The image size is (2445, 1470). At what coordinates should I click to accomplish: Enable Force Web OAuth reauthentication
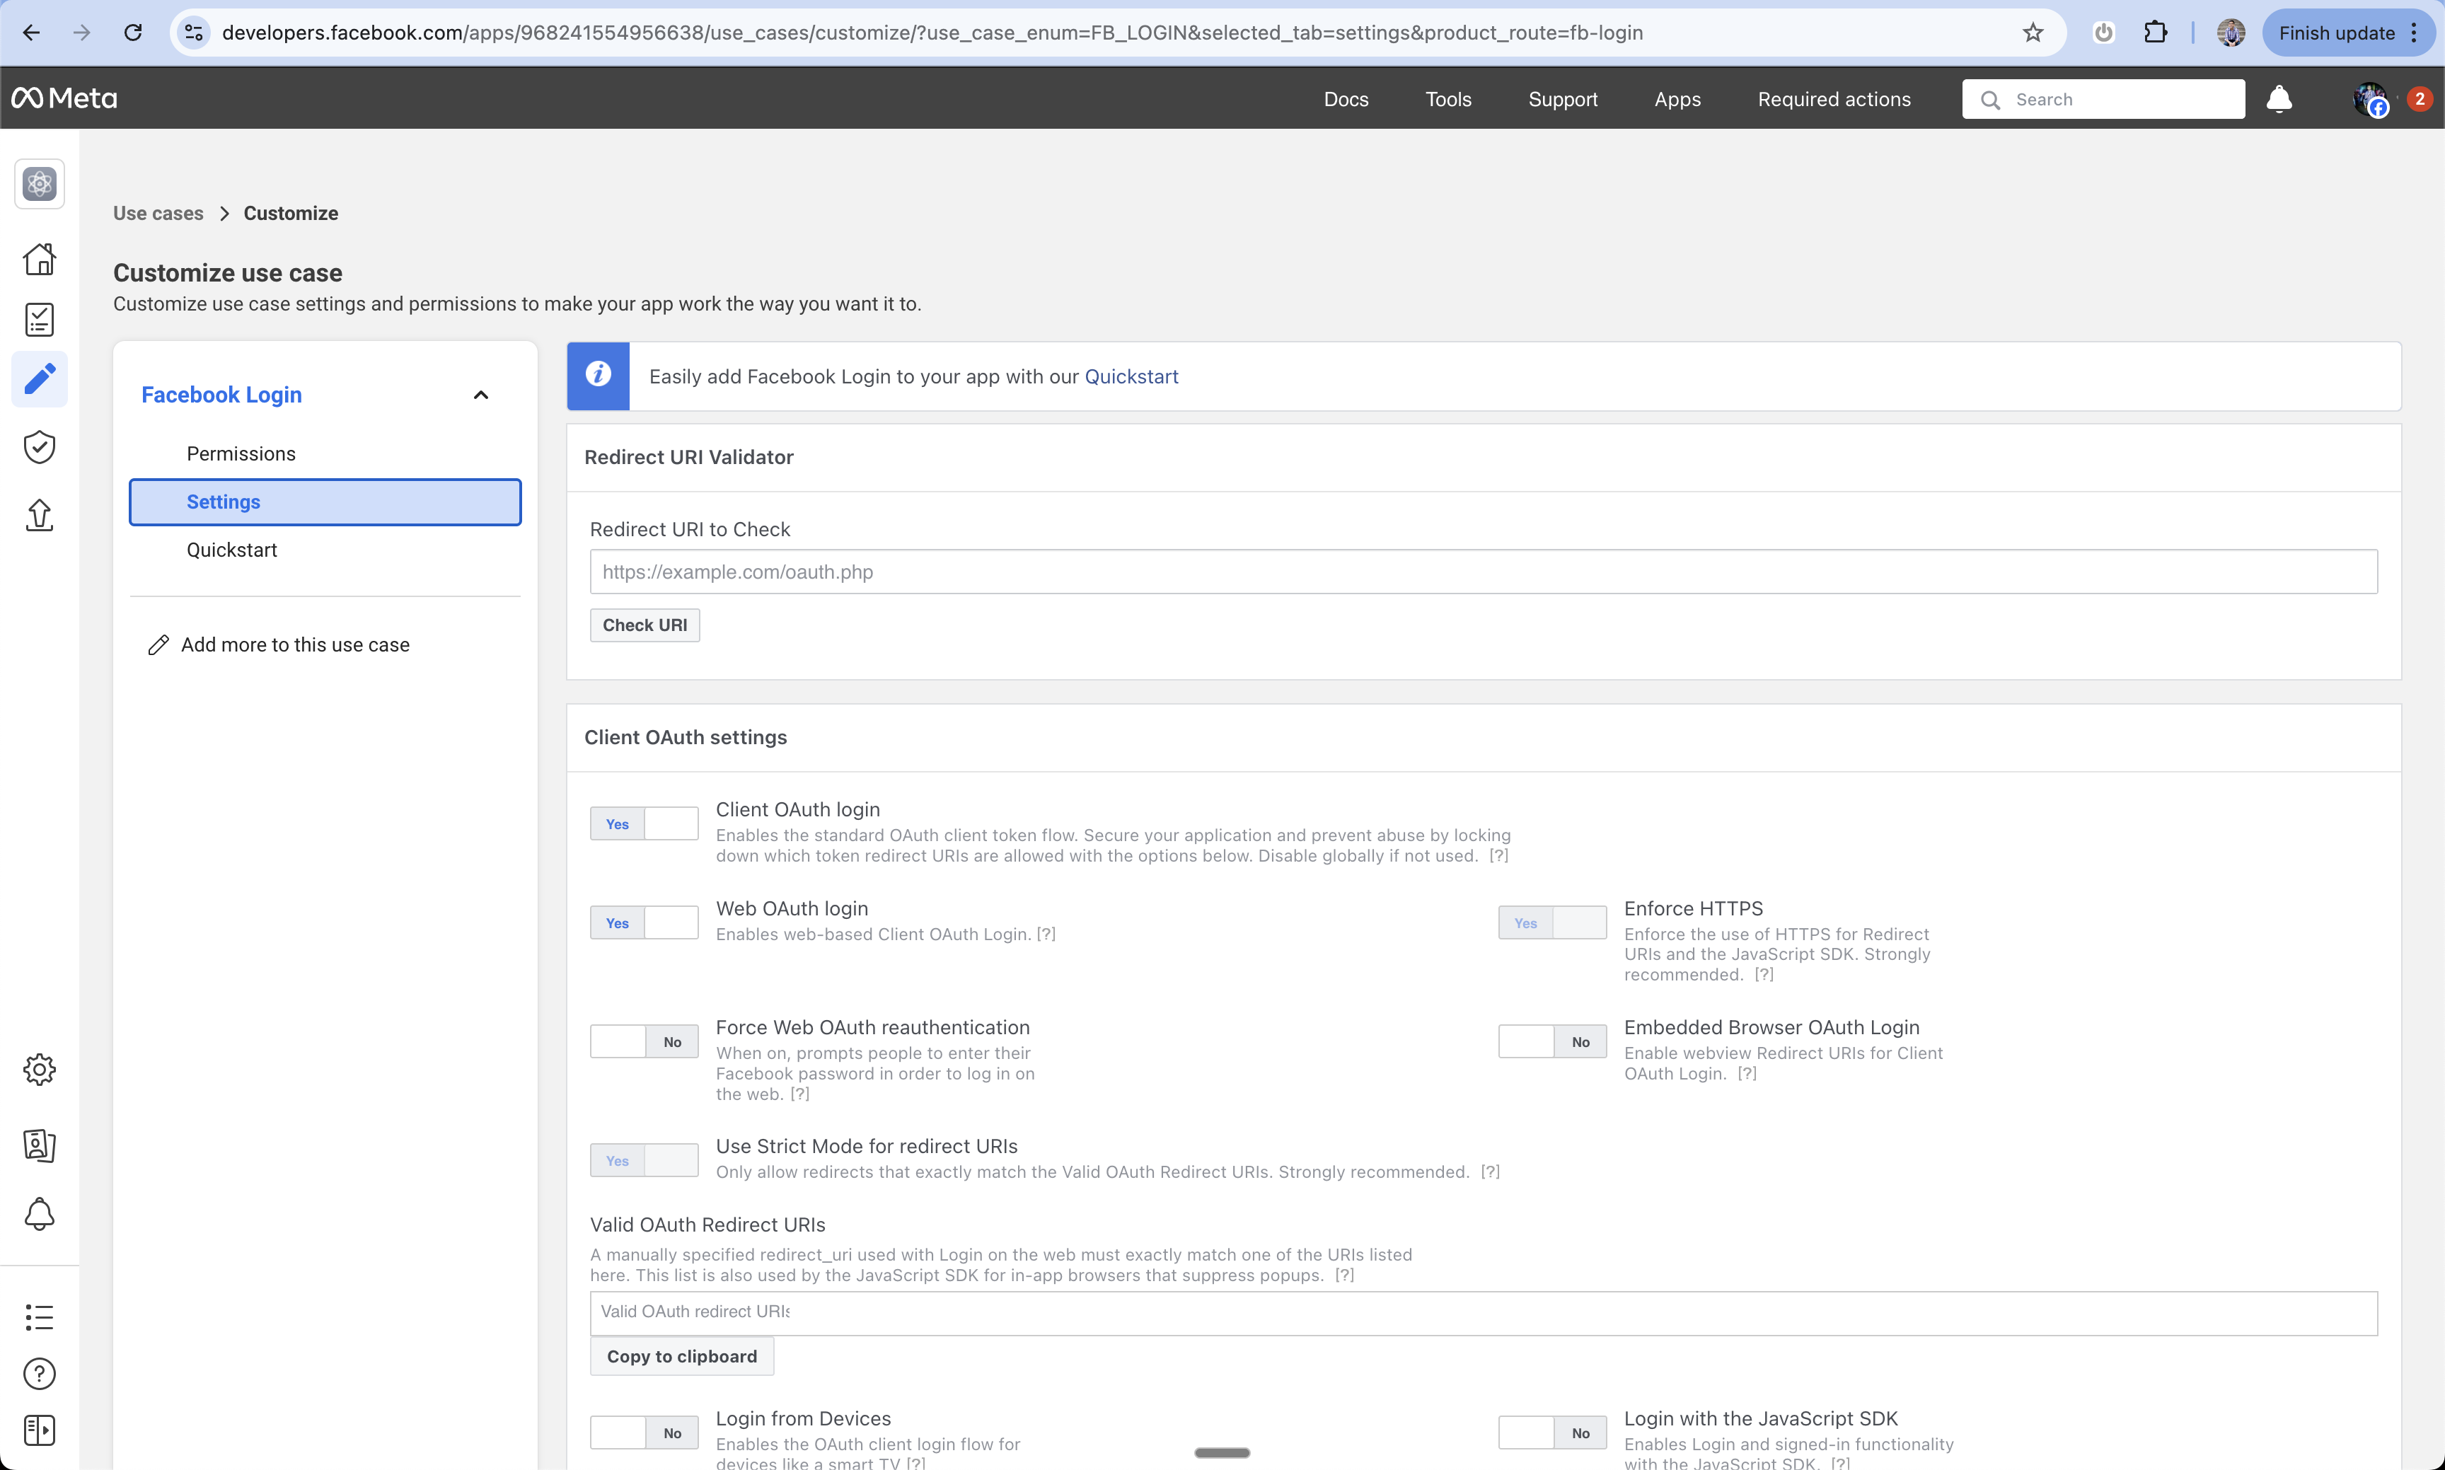click(644, 1041)
